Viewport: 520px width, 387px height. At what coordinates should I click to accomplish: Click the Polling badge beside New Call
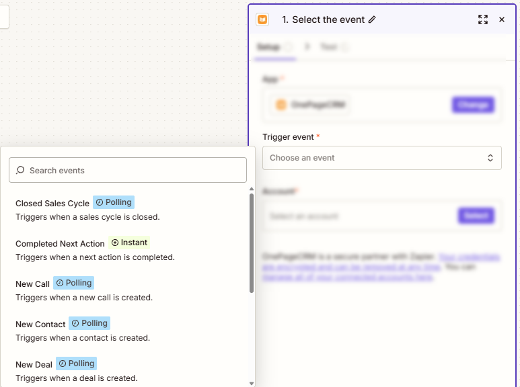coord(73,283)
